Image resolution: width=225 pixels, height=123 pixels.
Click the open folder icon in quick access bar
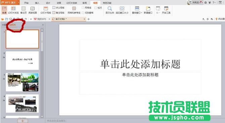tap(2, 19)
